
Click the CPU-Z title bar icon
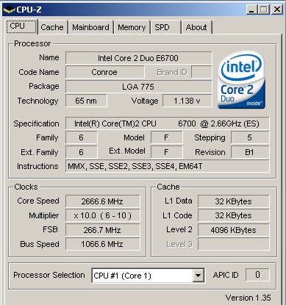click(x=9, y=10)
